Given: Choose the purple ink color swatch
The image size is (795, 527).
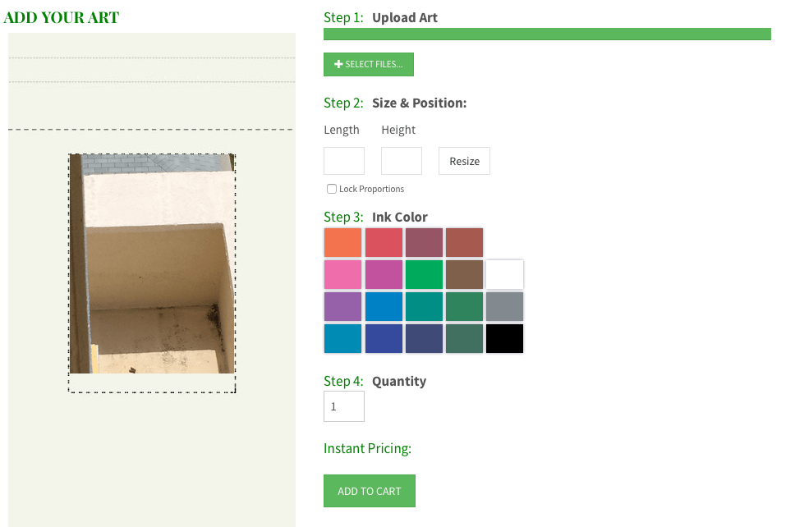Looking at the screenshot, I should (x=343, y=306).
